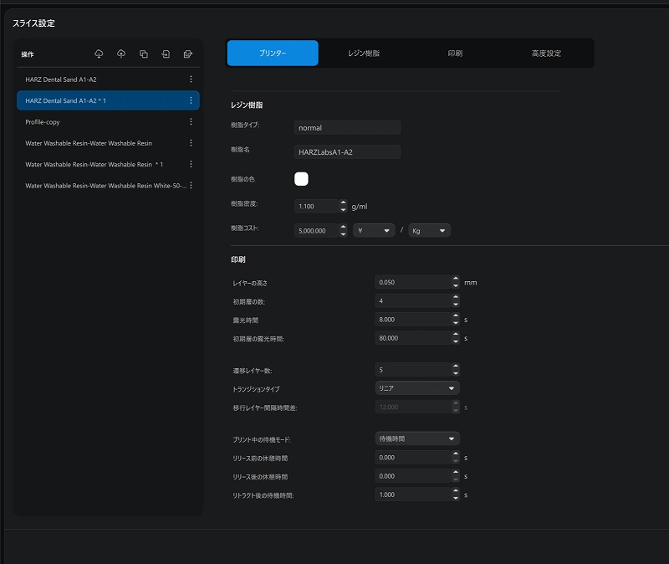Expand the プリント中の待機モード dropdown
This screenshot has width=669, height=564.
[x=417, y=438]
